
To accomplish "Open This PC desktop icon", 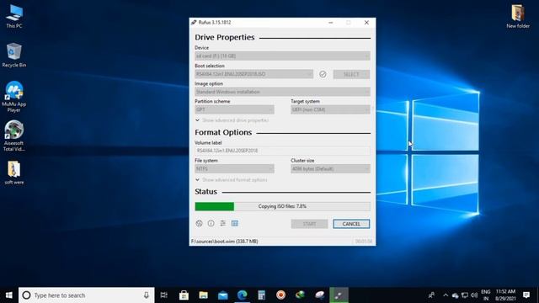I will [x=14, y=17].
